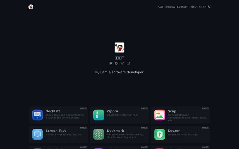Open GitHub icon below the name
Screen dimensions: 239x149
click(122, 63)
